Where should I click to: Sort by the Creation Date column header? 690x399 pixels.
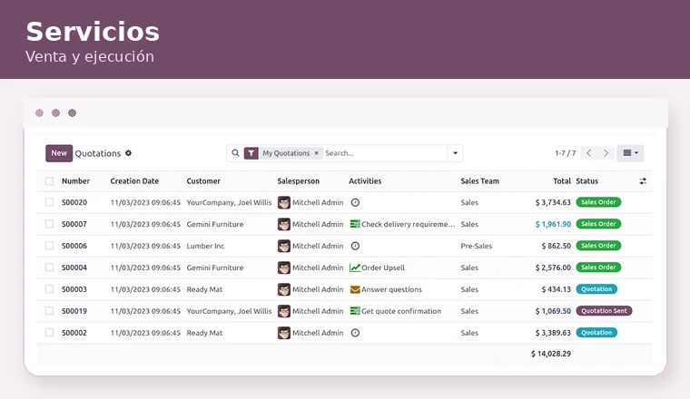(x=134, y=181)
